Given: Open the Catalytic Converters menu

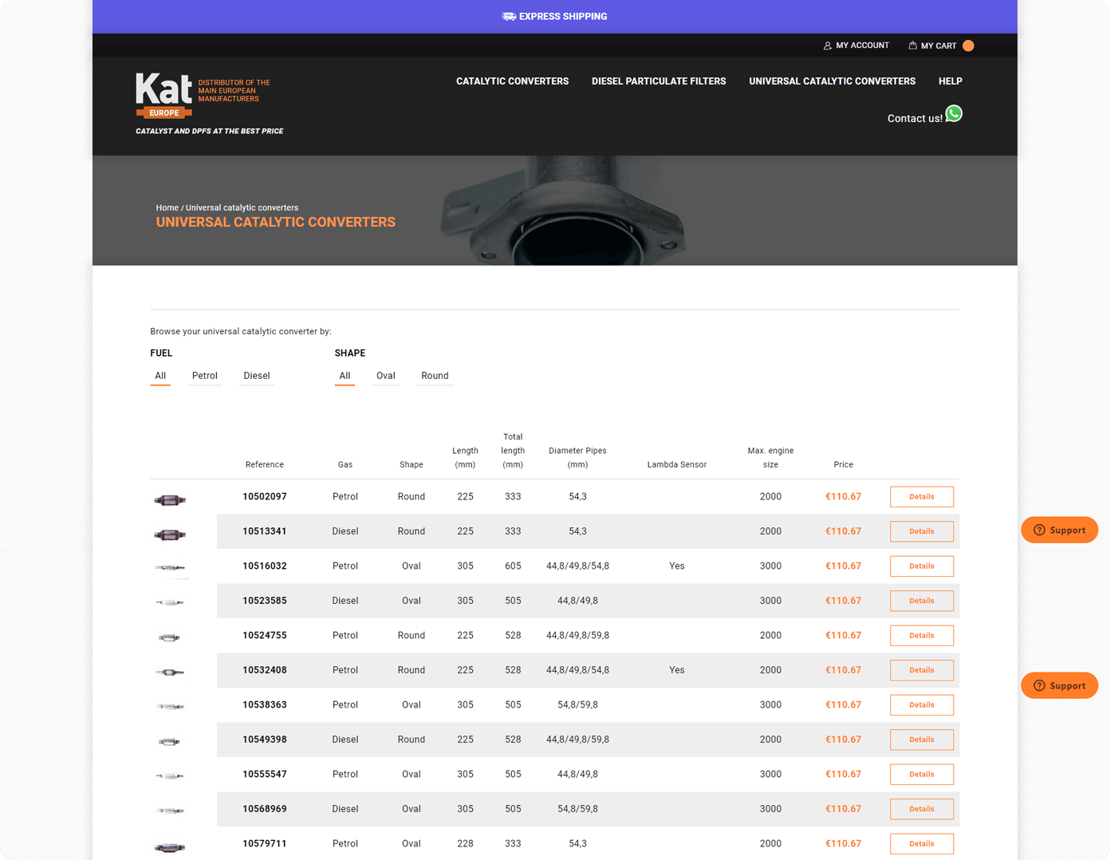Looking at the screenshot, I should 512,81.
